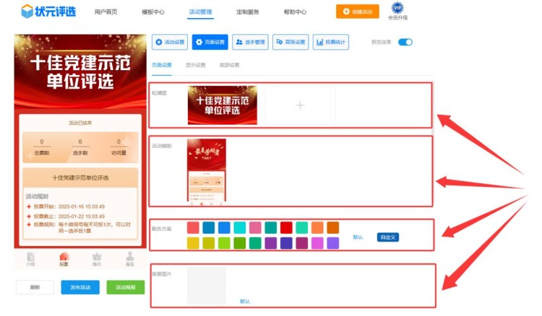Toggle the 预览效果 switch
The width and height of the screenshot is (542, 316).
click(x=405, y=42)
